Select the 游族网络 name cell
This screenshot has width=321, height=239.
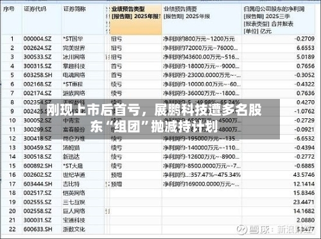coord(74,93)
